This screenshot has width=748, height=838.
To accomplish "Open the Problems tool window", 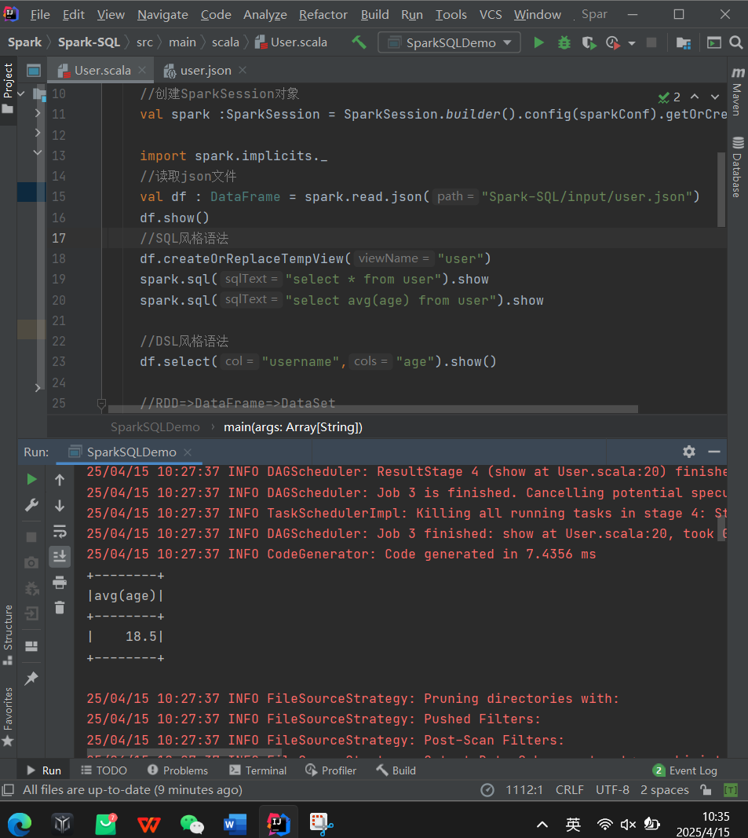I will [177, 770].
